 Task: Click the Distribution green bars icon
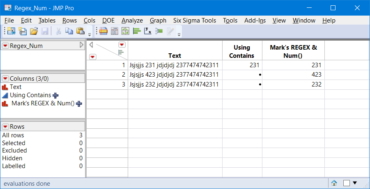(137, 31)
